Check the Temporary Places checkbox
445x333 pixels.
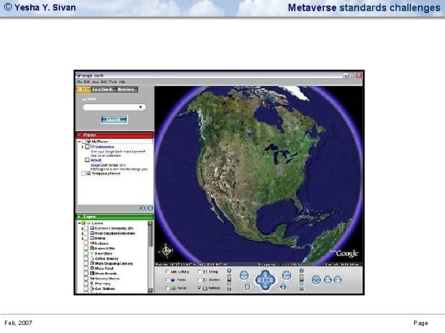coord(83,173)
